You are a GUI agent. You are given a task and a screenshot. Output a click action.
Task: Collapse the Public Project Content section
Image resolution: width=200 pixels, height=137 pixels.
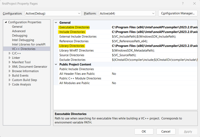pyautogui.click(x=56, y=64)
